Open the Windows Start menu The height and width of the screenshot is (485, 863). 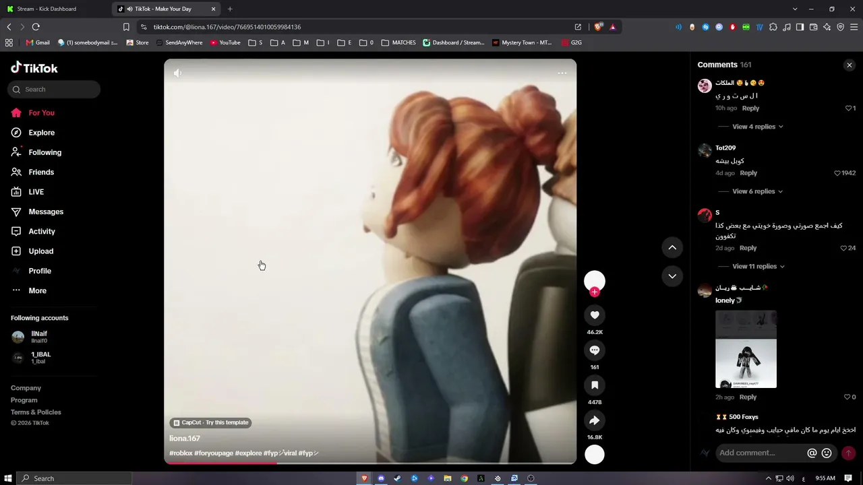(8, 478)
